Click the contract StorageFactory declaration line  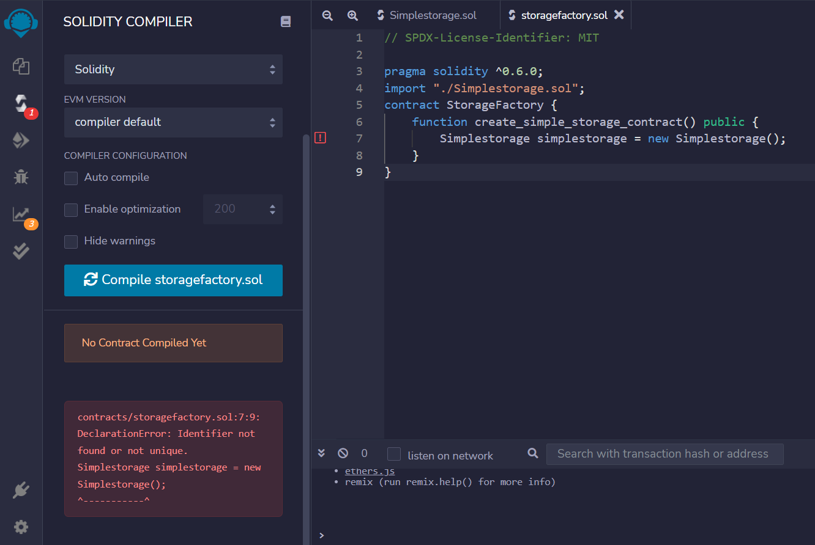click(x=471, y=105)
